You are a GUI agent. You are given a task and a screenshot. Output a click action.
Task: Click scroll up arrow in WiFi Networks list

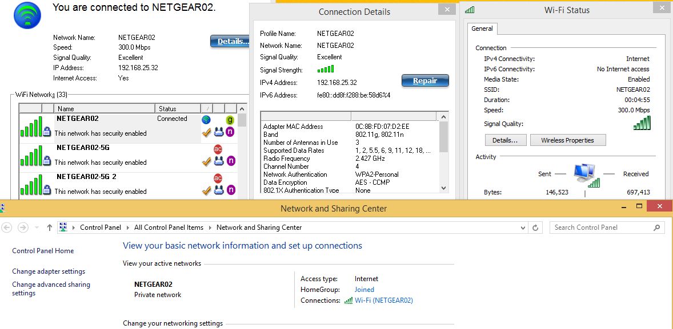click(242, 109)
